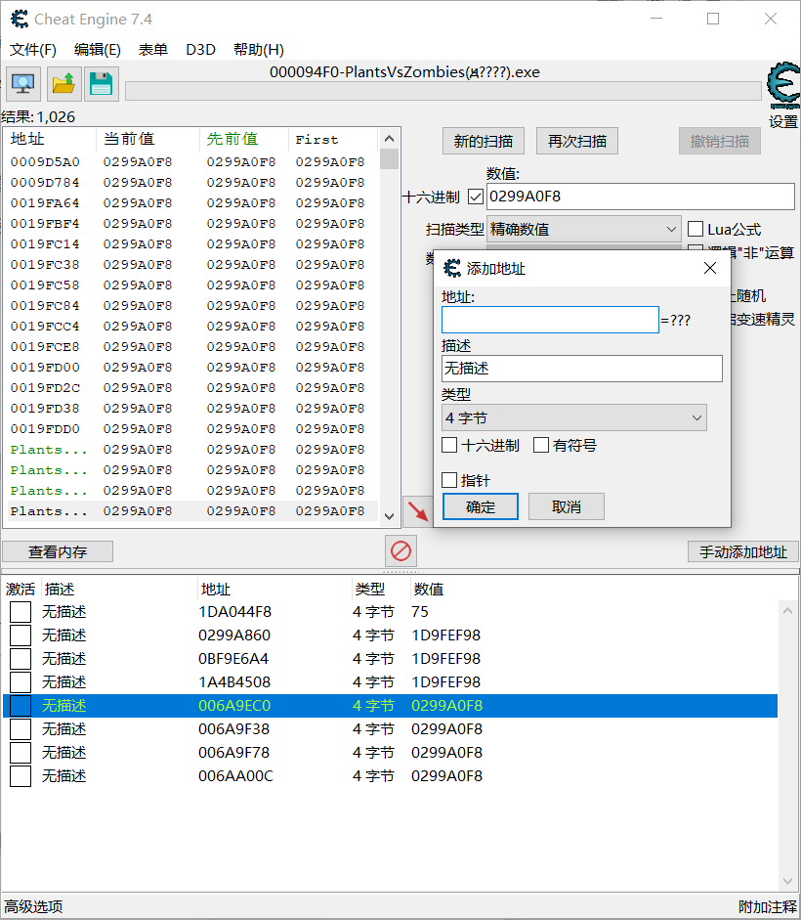801x920 pixels.
Task: Select address entry 006A9EC0 row
Action: pyautogui.click(x=391, y=706)
